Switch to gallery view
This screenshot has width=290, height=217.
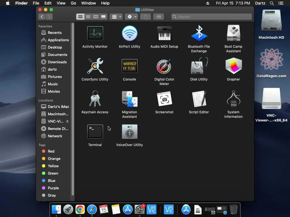(x=103, y=17)
